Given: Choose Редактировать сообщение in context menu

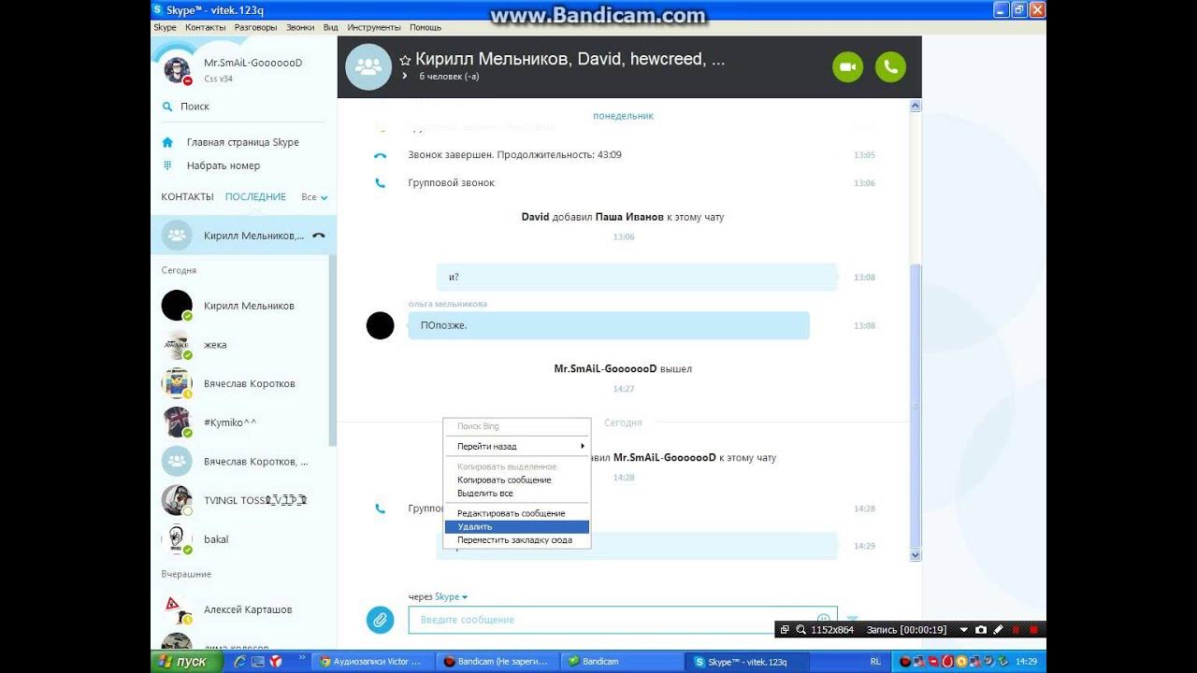Looking at the screenshot, I should tap(516, 513).
